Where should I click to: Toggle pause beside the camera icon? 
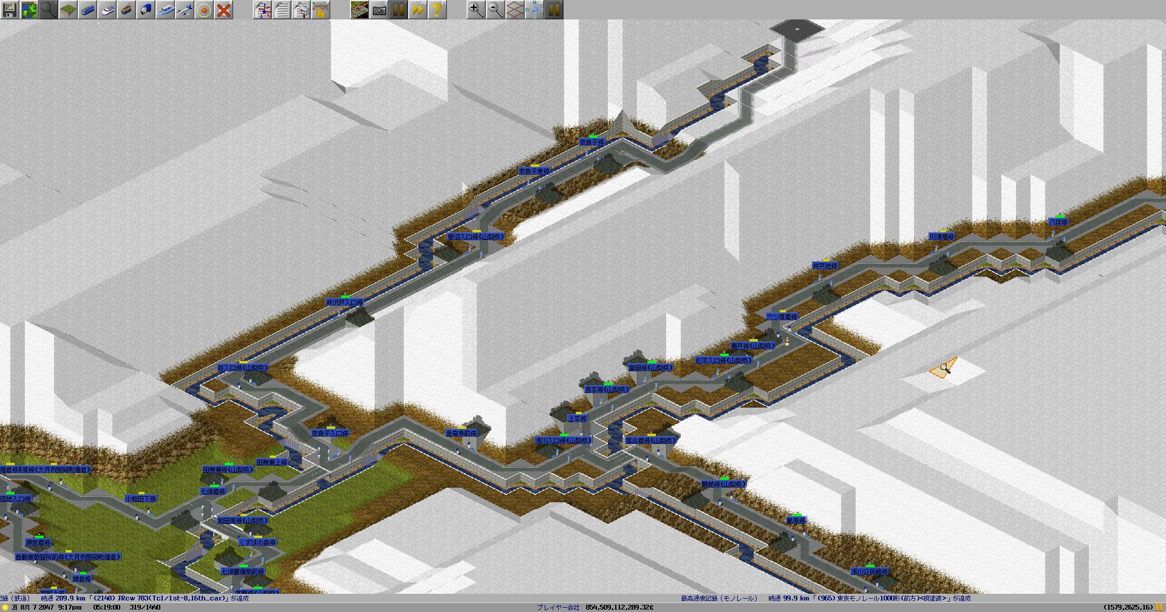click(398, 10)
